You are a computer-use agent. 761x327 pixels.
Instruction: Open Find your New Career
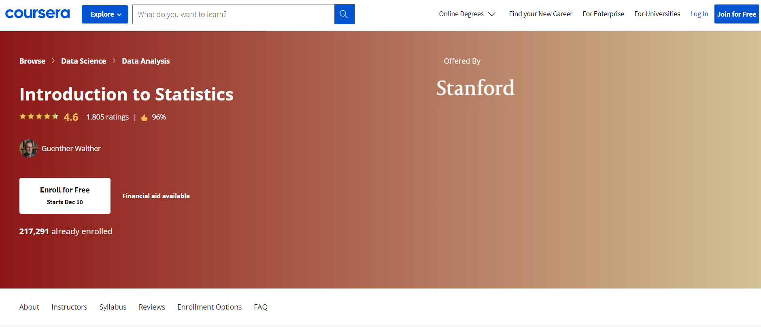pyautogui.click(x=540, y=14)
